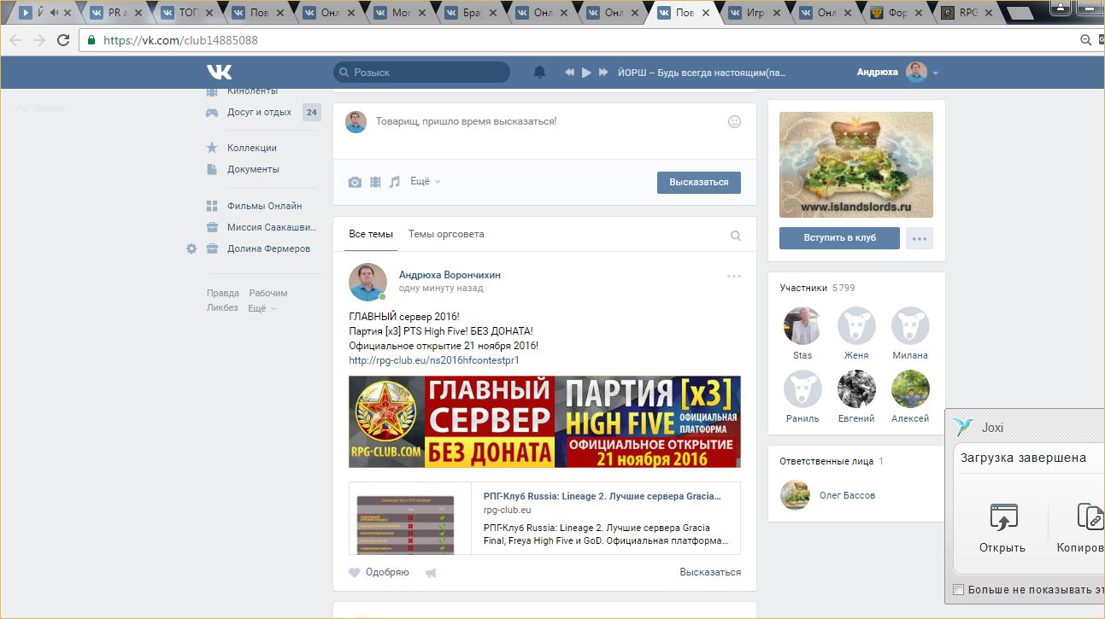Click the zoom magnifier in address bar
The width and height of the screenshot is (1105, 619).
pyautogui.click(x=1086, y=40)
